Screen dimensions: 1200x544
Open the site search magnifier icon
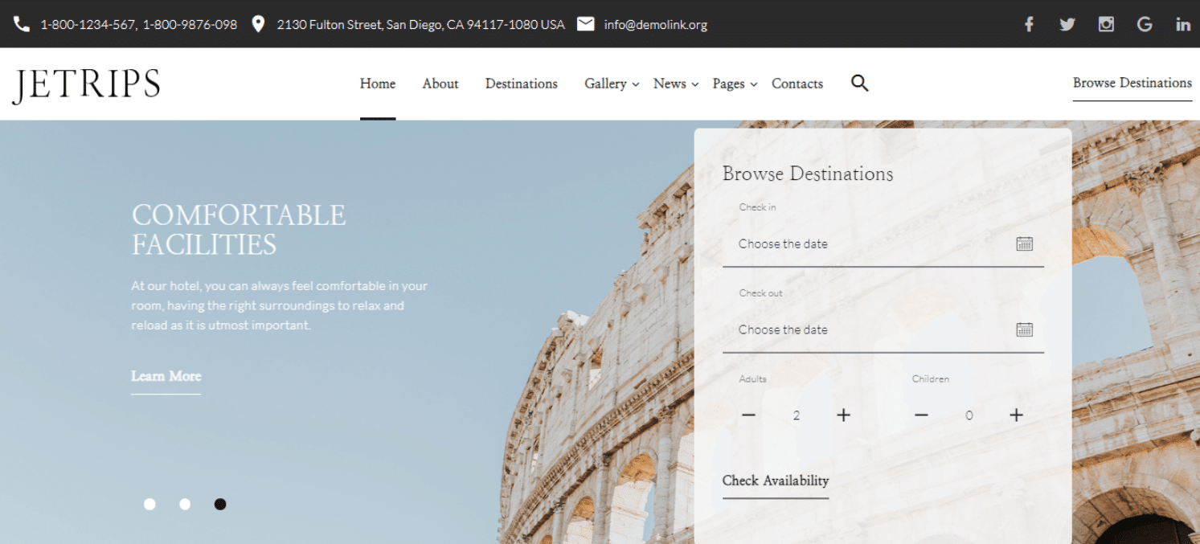(859, 83)
